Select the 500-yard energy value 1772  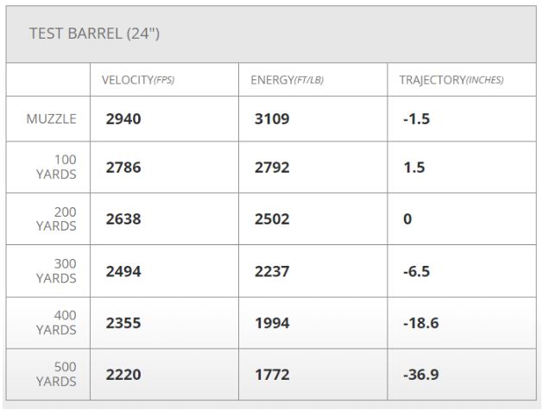[x=272, y=375]
